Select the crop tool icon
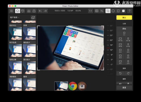 coord(108,11)
